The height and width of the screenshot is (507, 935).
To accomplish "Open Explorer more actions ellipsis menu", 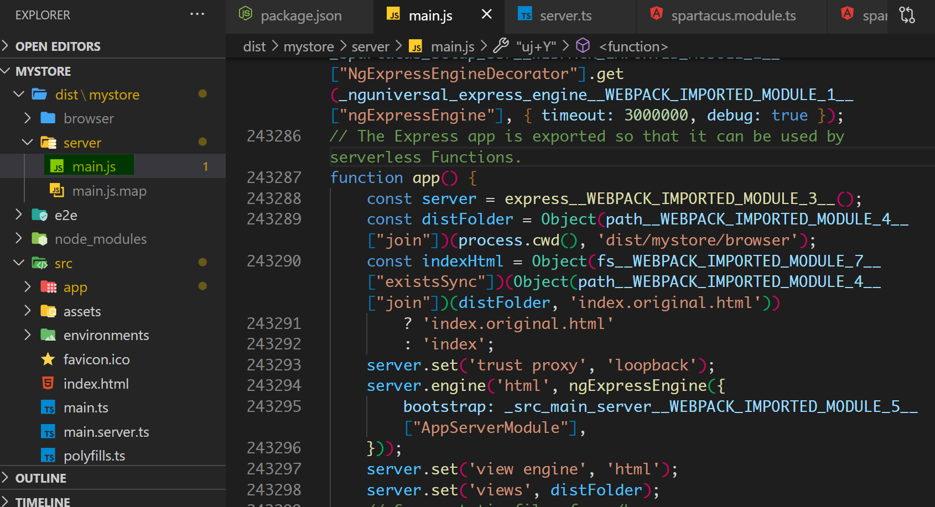I will click(197, 14).
